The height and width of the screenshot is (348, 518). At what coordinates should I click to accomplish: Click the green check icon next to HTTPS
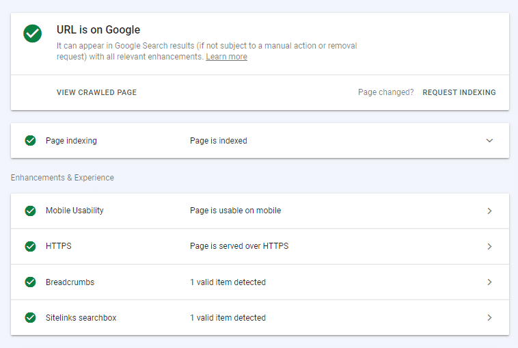point(30,246)
